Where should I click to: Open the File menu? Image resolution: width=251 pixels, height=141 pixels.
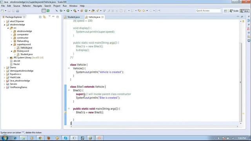point(3,6)
